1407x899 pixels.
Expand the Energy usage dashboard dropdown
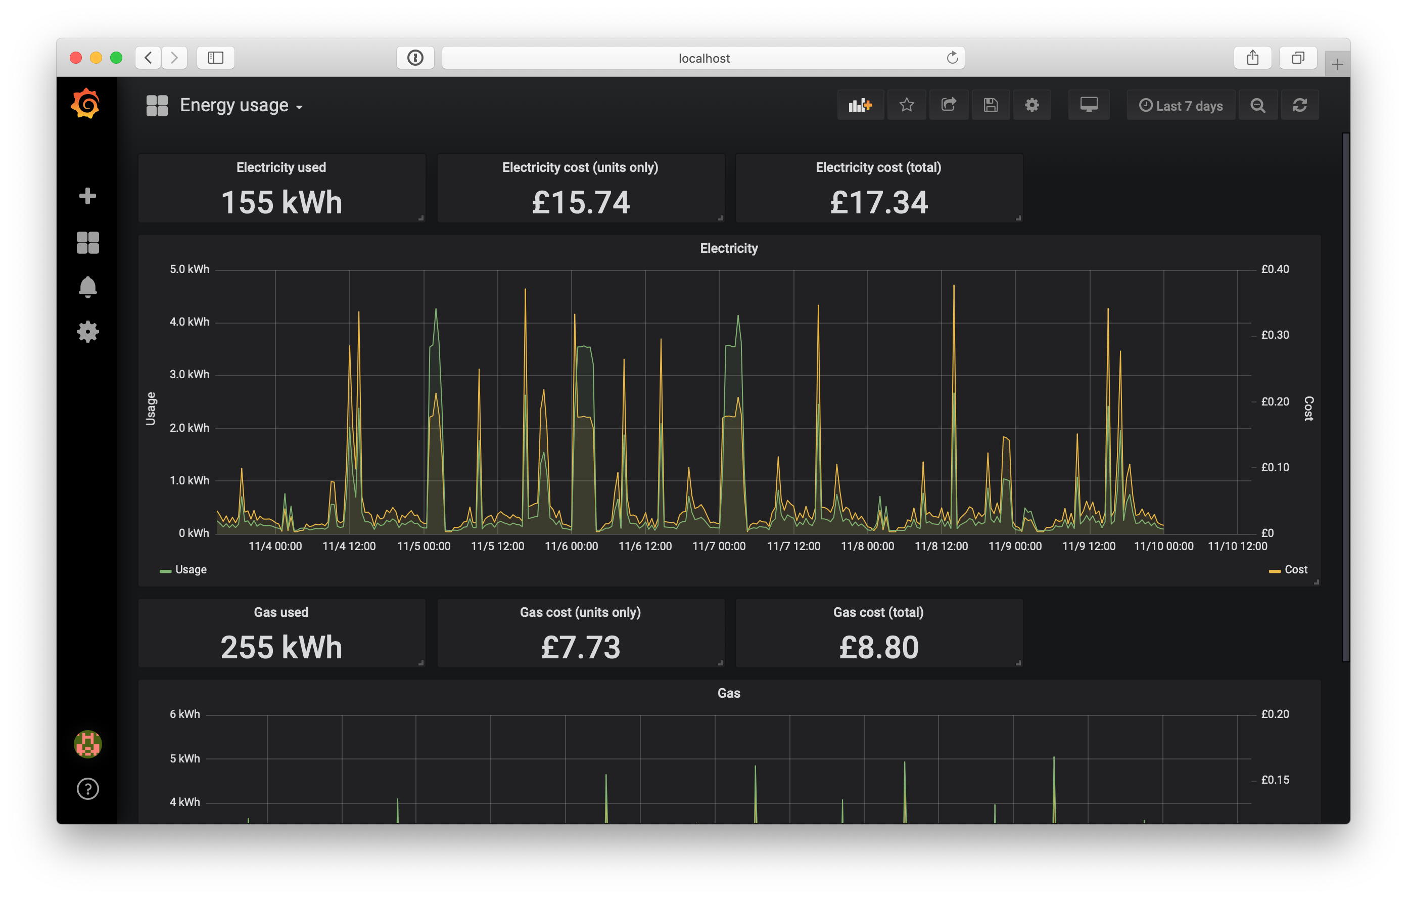241,105
